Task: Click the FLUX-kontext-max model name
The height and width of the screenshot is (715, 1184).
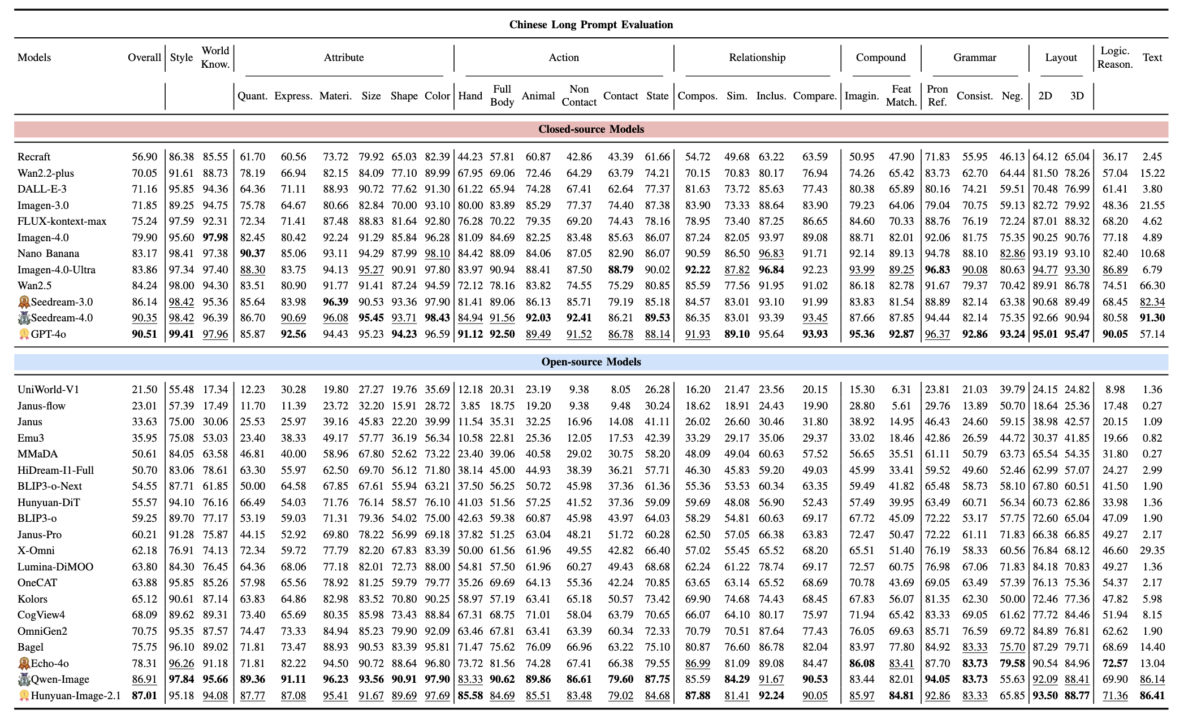Action: [62, 221]
